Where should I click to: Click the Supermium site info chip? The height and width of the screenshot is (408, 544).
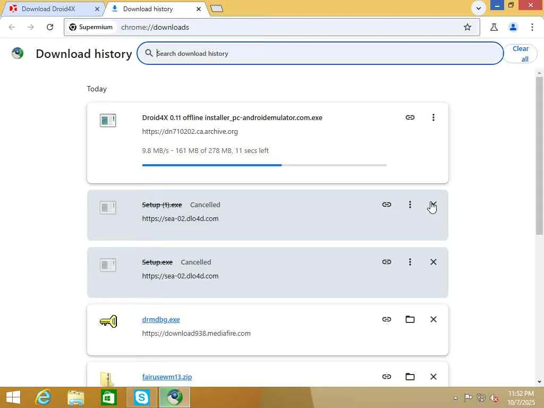click(91, 27)
